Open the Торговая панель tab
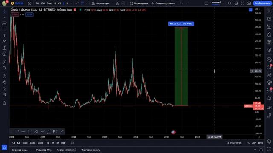The height and width of the screenshot is (153, 273). tap(91, 150)
